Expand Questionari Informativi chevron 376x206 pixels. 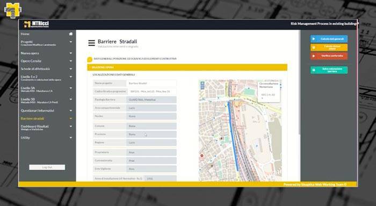tap(71, 110)
